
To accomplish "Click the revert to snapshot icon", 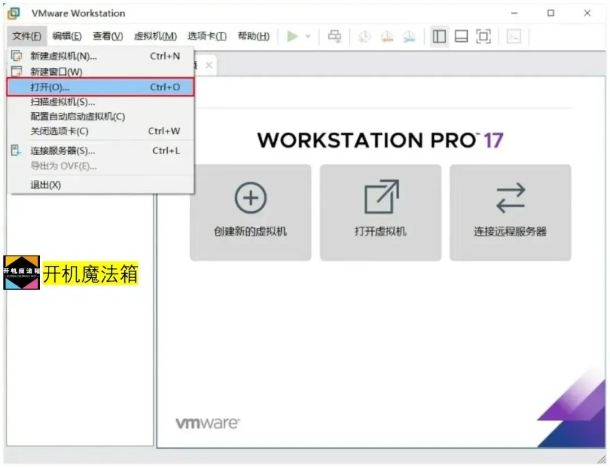I will [387, 37].
